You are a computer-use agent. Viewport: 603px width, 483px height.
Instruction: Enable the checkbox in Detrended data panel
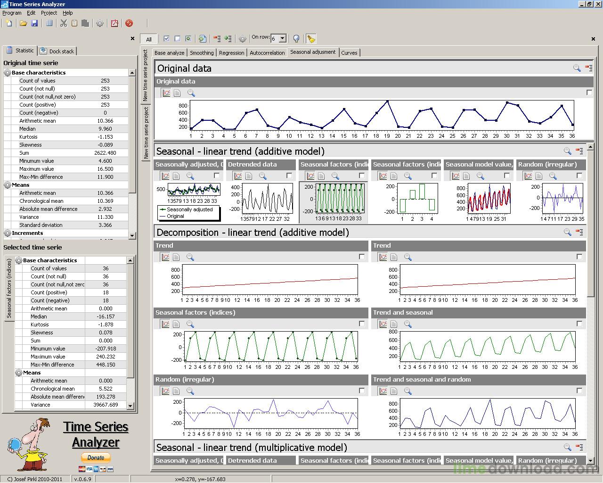point(289,175)
